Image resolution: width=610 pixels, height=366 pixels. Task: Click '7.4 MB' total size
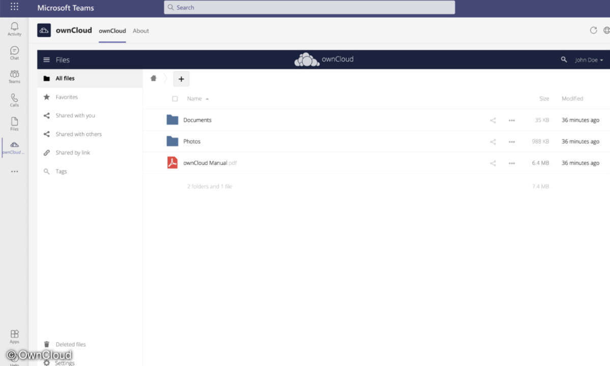(x=541, y=187)
